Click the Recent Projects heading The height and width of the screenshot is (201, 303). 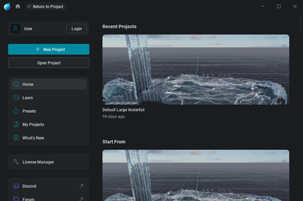[119, 26]
